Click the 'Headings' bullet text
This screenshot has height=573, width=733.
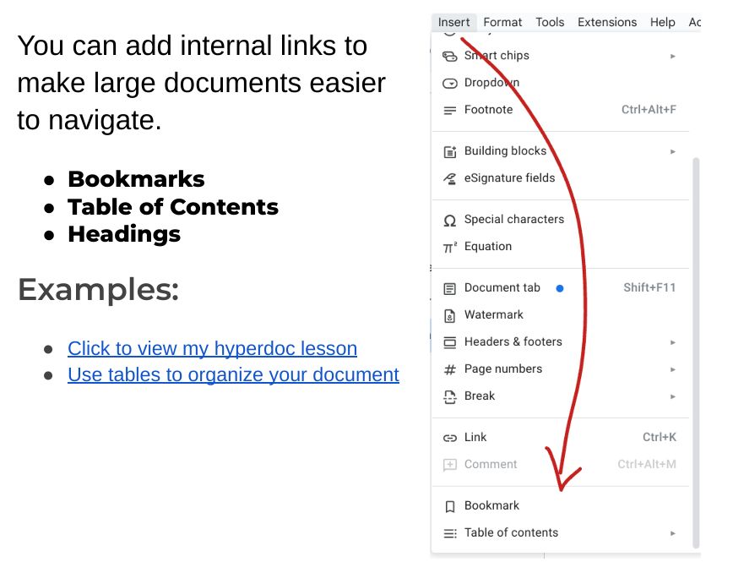[x=124, y=234]
